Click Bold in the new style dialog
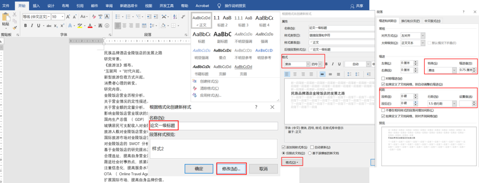Image resolution: width=479 pixels, height=183 pixels. point(326,64)
